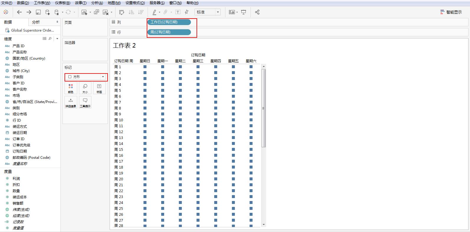Open the 数据(D) menu
The height and width of the screenshot is (232, 470).
coord(23,3)
